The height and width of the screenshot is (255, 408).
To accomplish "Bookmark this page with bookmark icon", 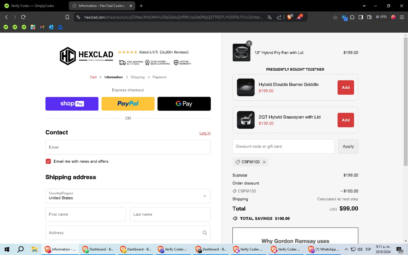I will point(67,17).
